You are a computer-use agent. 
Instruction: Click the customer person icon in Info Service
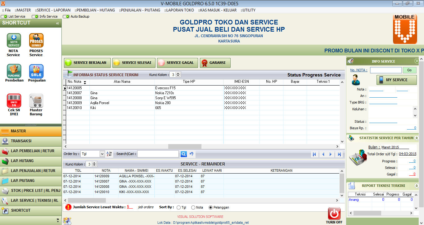pos(356,80)
